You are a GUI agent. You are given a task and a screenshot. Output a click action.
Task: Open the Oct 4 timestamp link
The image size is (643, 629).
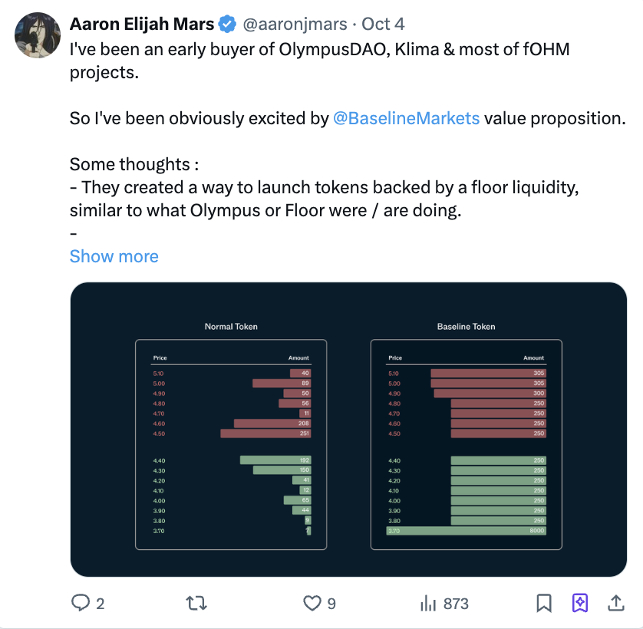383,25
